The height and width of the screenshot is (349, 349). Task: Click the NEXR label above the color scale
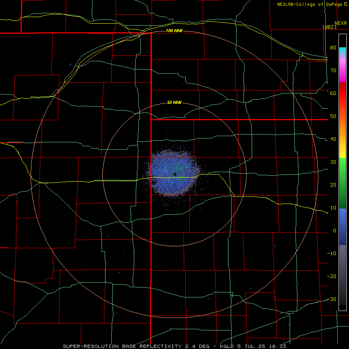[340, 23]
